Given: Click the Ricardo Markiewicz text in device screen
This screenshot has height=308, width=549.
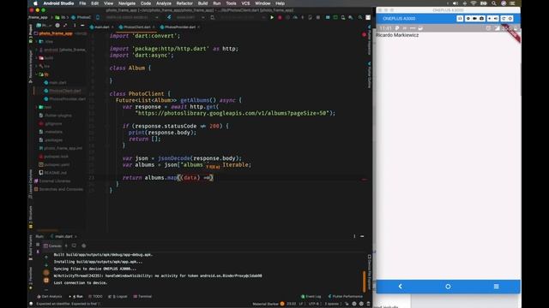Looking at the screenshot, I should [x=397, y=35].
